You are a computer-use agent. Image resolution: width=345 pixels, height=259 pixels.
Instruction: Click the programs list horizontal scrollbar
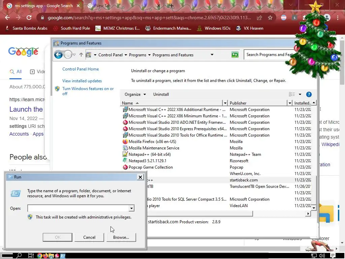pos(200,213)
